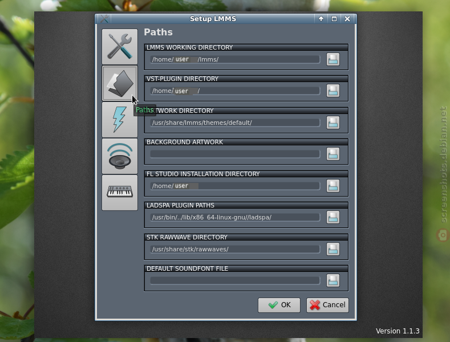Open General settings wrench-screwdriver tab

[x=120, y=47]
